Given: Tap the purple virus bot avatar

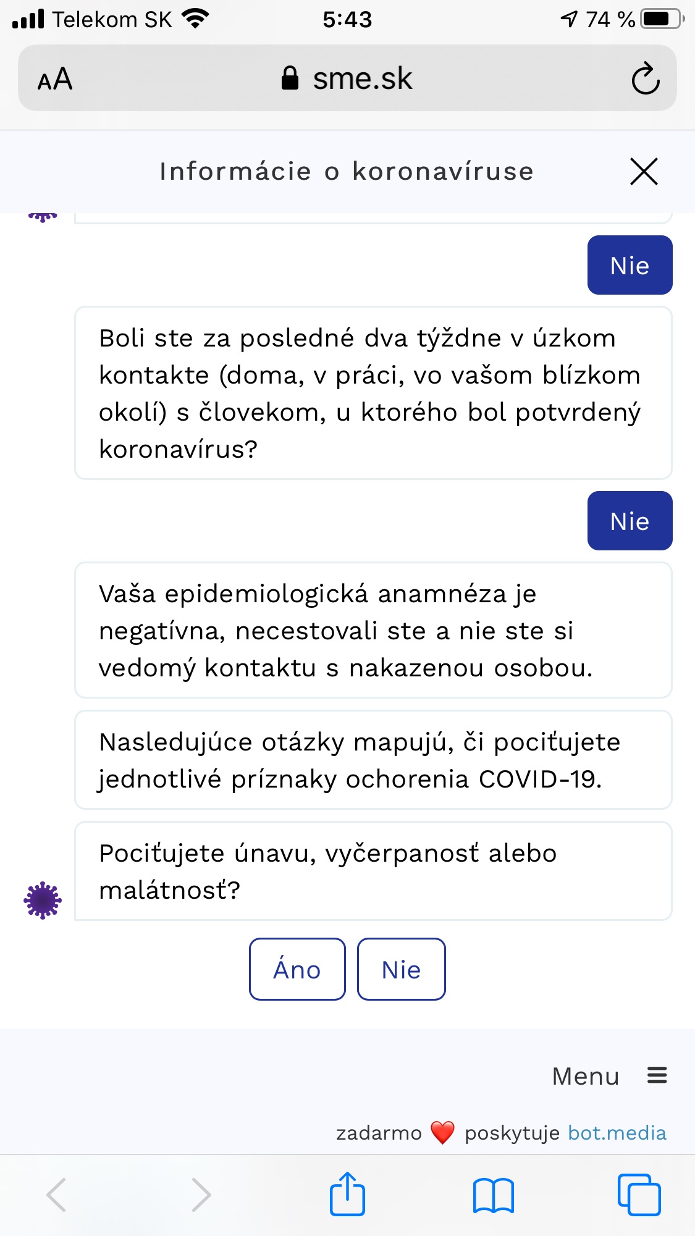Looking at the screenshot, I should [x=43, y=900].
